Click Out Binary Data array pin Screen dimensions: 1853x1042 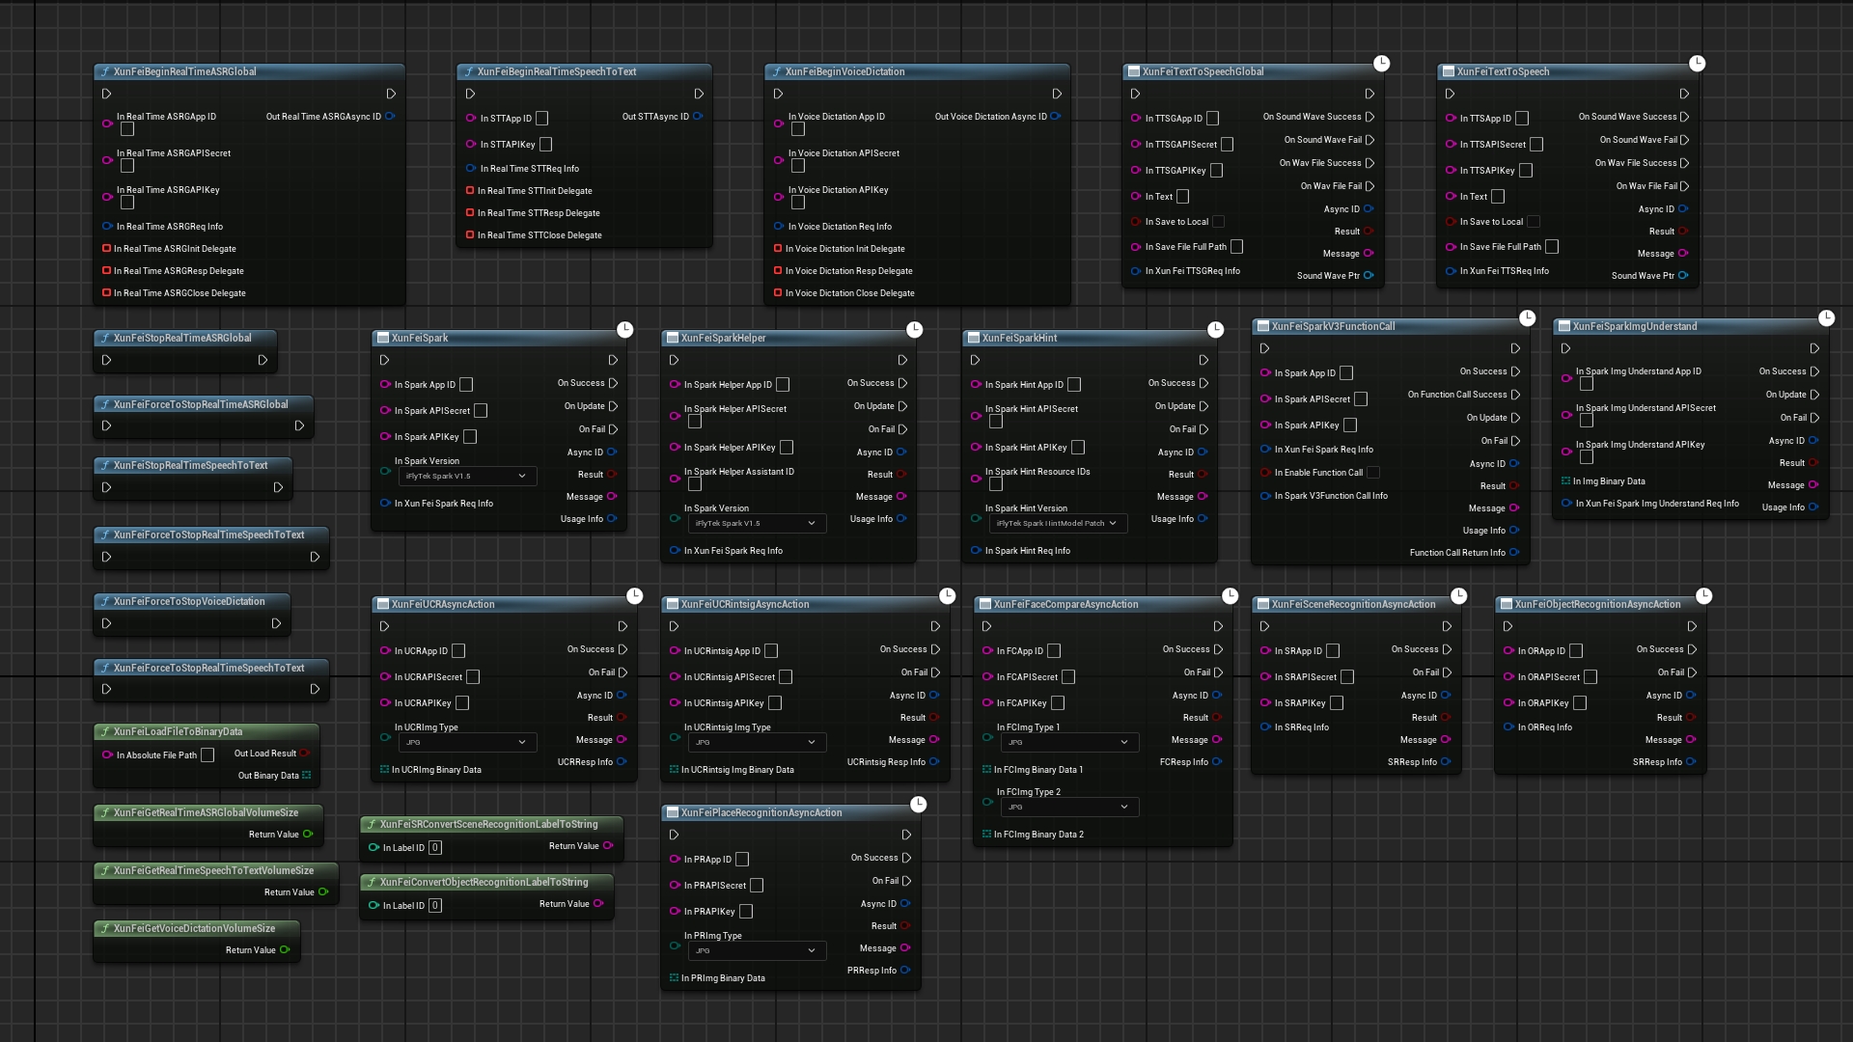[306, 776]
